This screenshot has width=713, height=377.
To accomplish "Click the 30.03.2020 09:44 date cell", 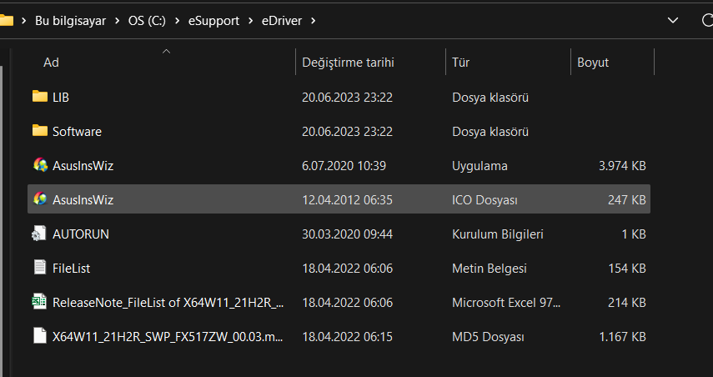I will [x=347, y=234].
